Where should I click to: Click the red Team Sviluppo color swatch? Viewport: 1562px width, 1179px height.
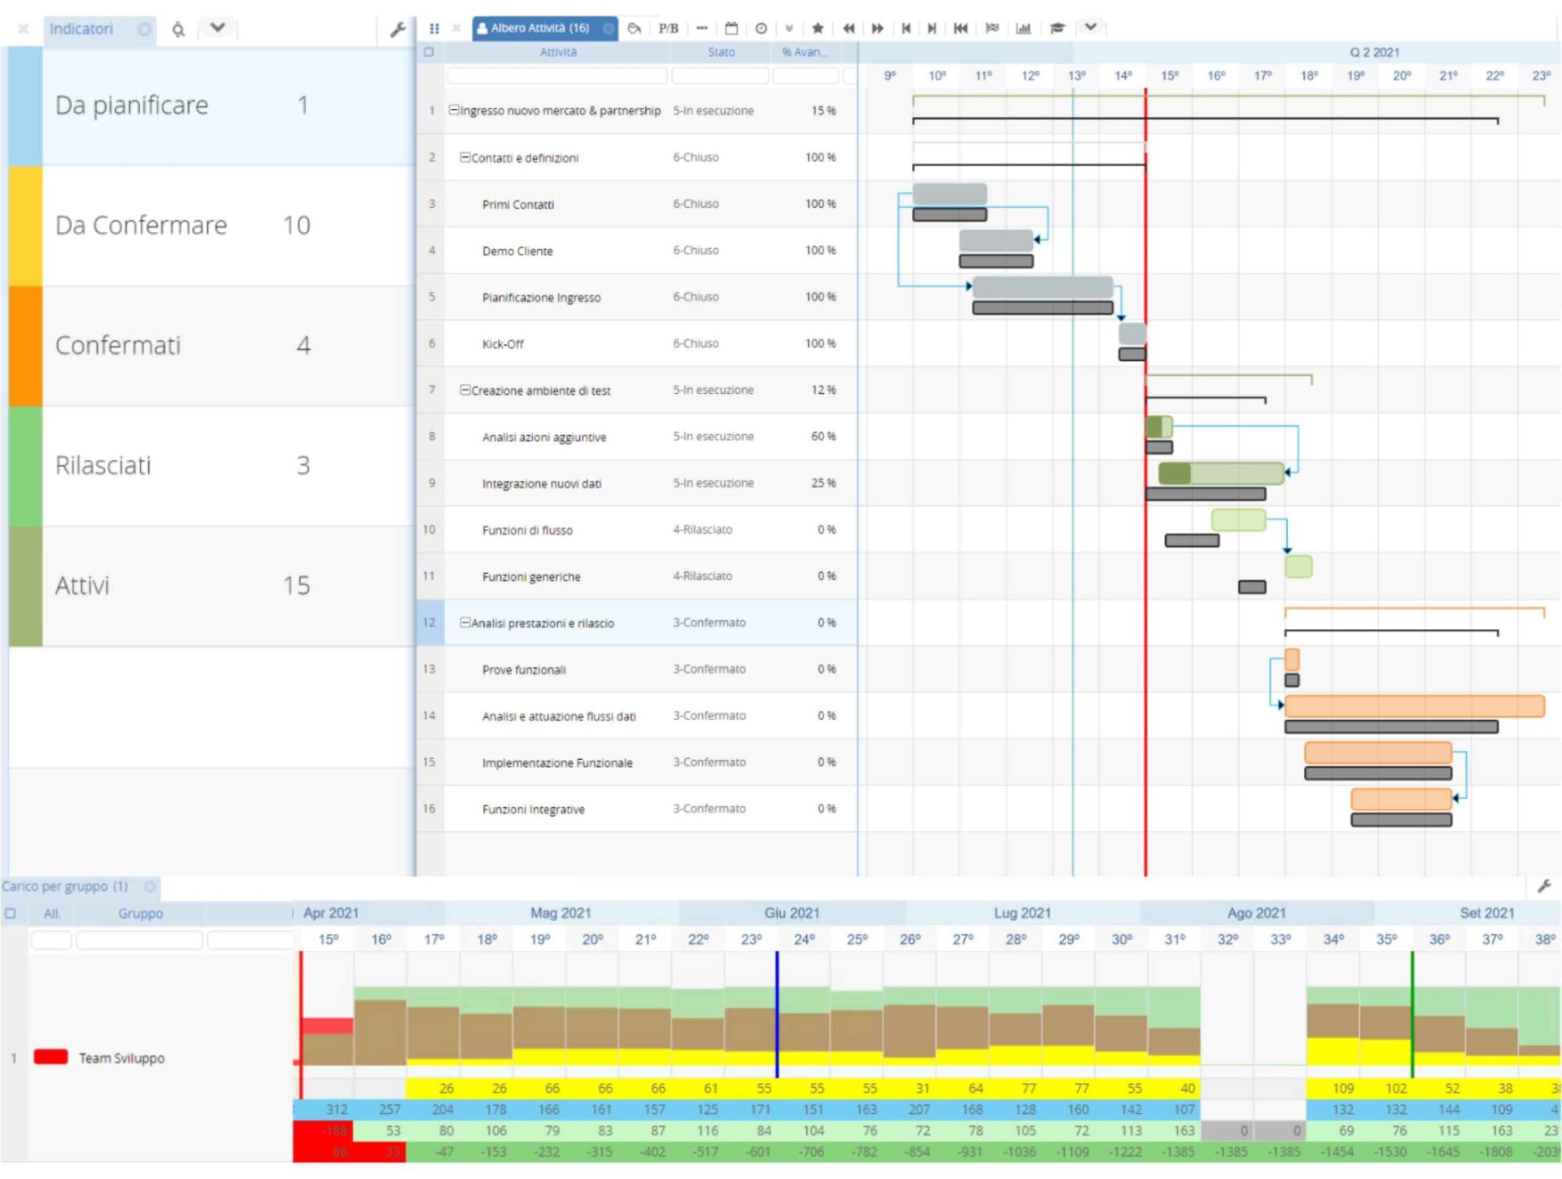[50, 1057]
